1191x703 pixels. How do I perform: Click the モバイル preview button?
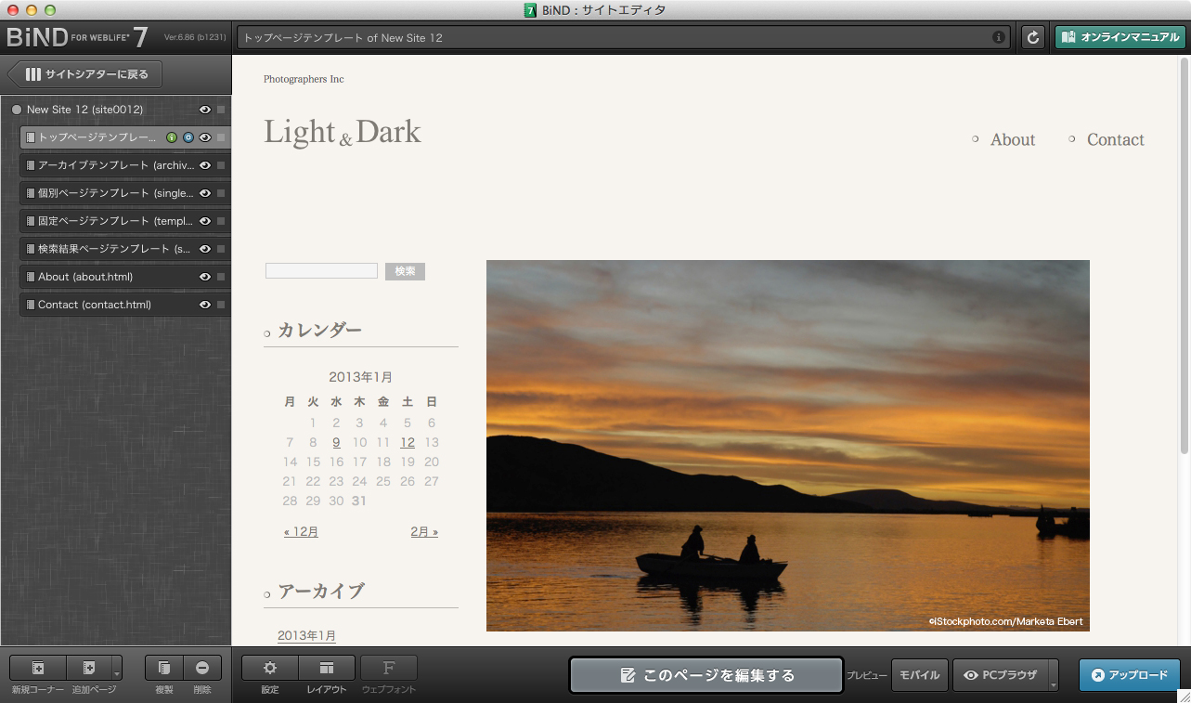tap(919, 675)
